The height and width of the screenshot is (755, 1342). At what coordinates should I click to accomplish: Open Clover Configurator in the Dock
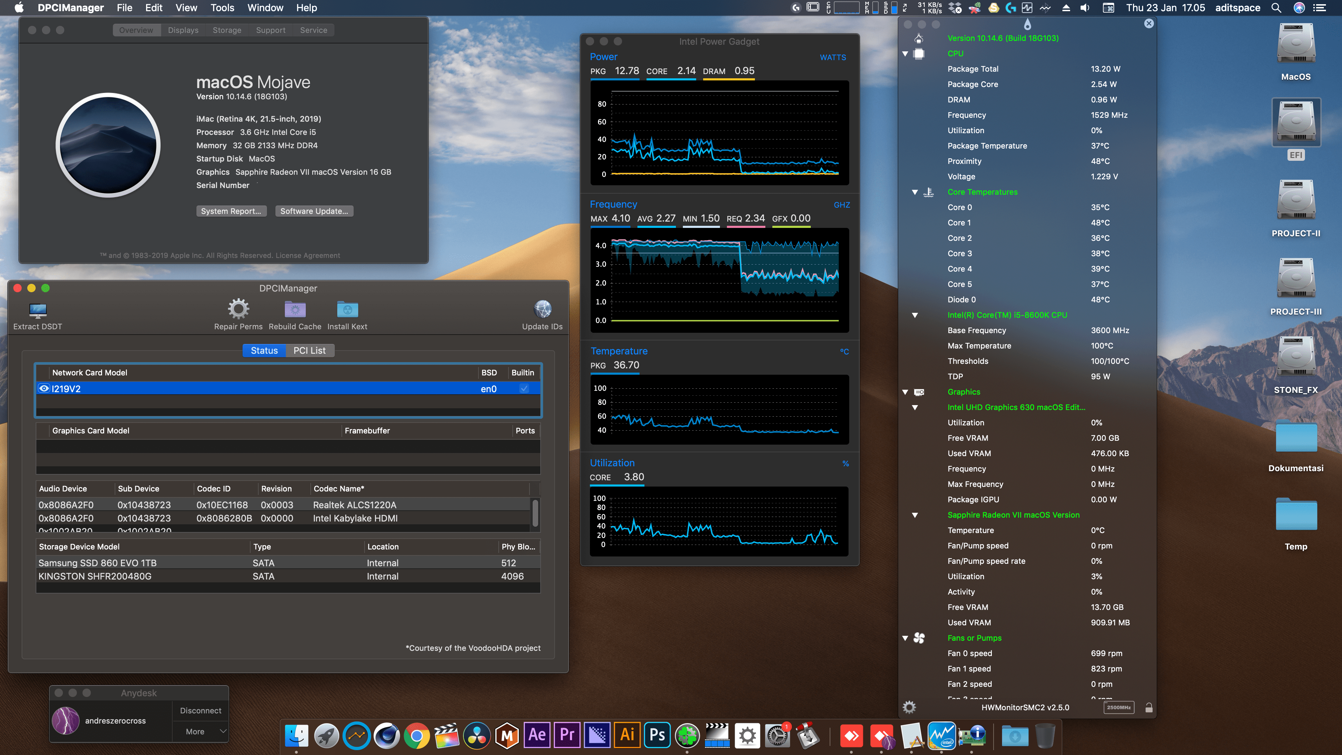tap(687, 736)
